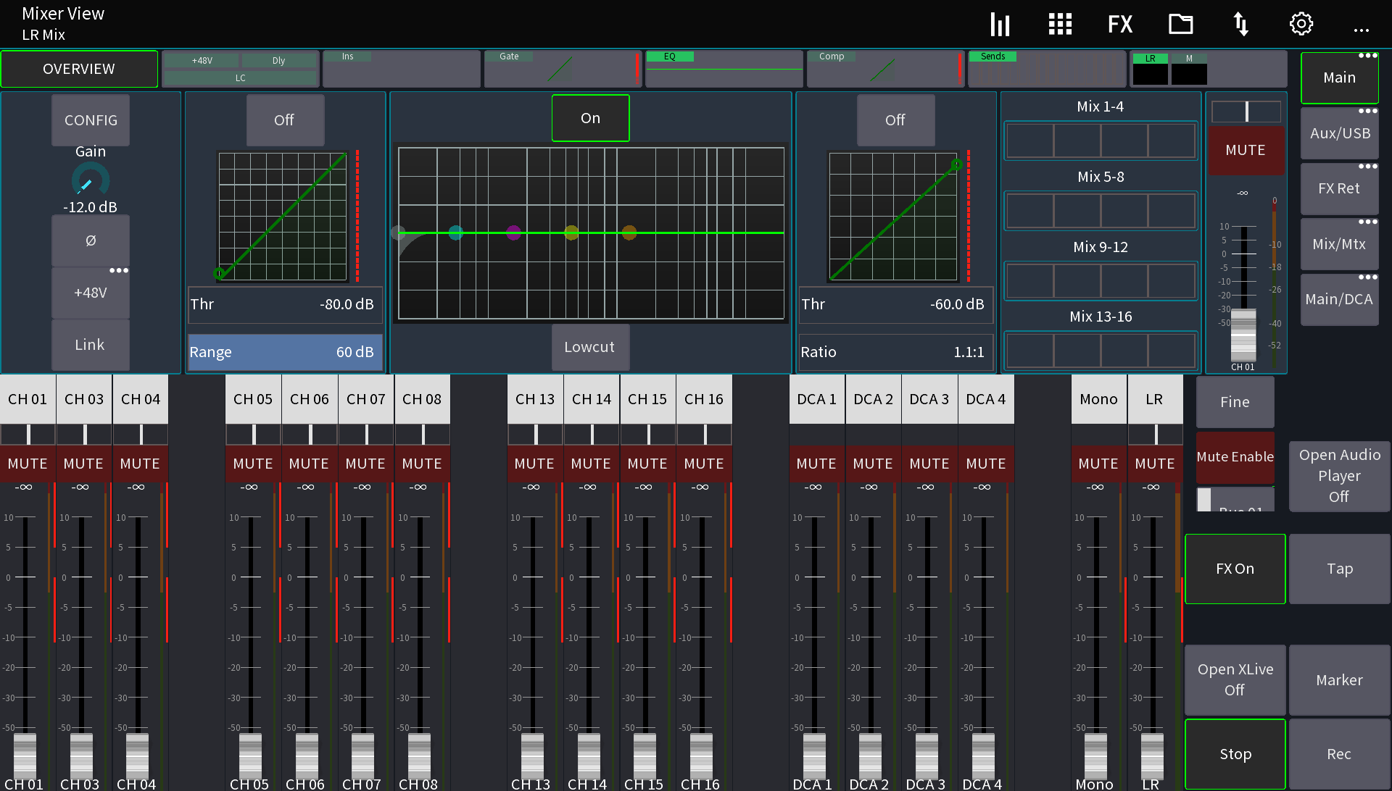Select the Mix/Mtx fader layer
This screenshot has height=791, width=1392.
[1339, 244]
